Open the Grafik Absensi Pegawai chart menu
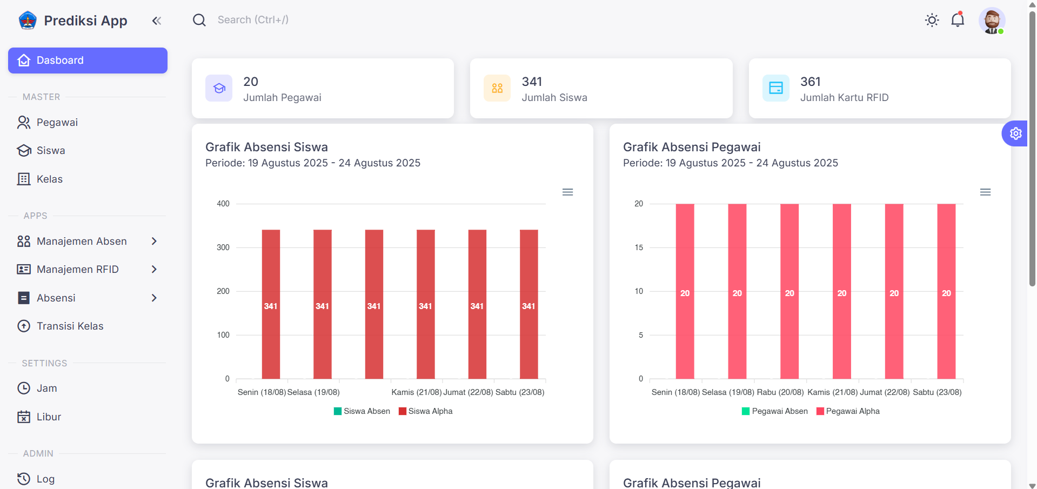The width and height of the screenshot is (1037, 489). pos(985,192)
